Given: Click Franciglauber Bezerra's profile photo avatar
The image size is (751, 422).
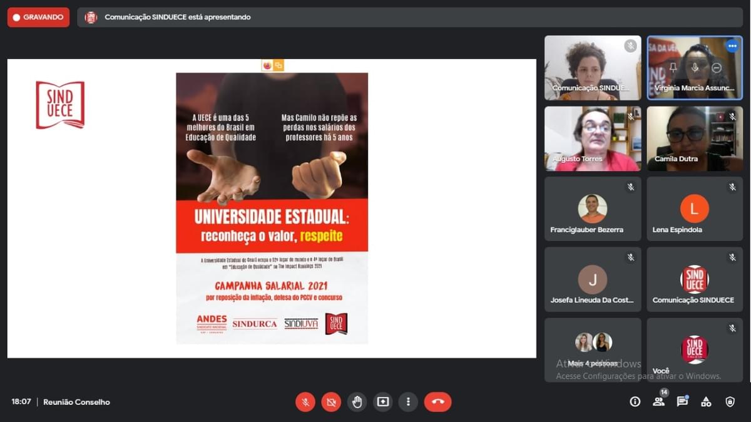Looking at the screenshot, I should (593, 208).
